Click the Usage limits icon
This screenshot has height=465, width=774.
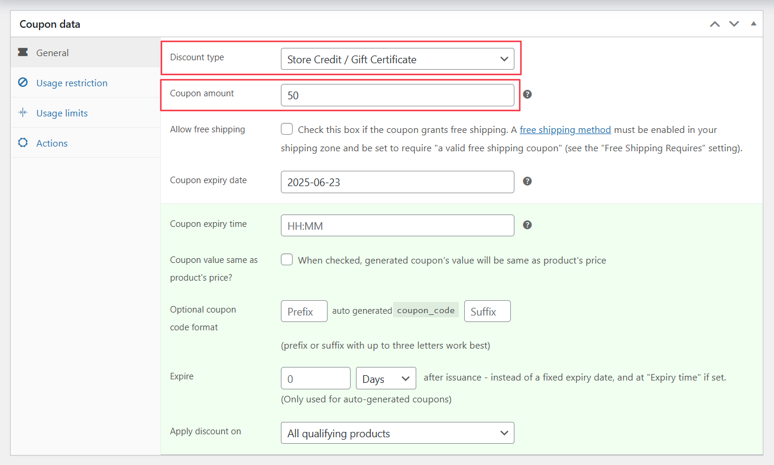click(x=23, y=113)
